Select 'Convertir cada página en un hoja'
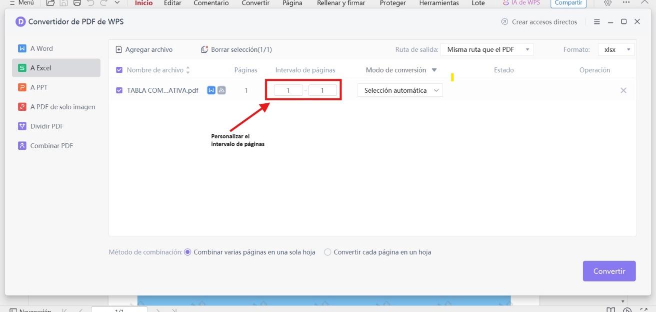Viewport: 656px width, 312px height. [327, 252]
